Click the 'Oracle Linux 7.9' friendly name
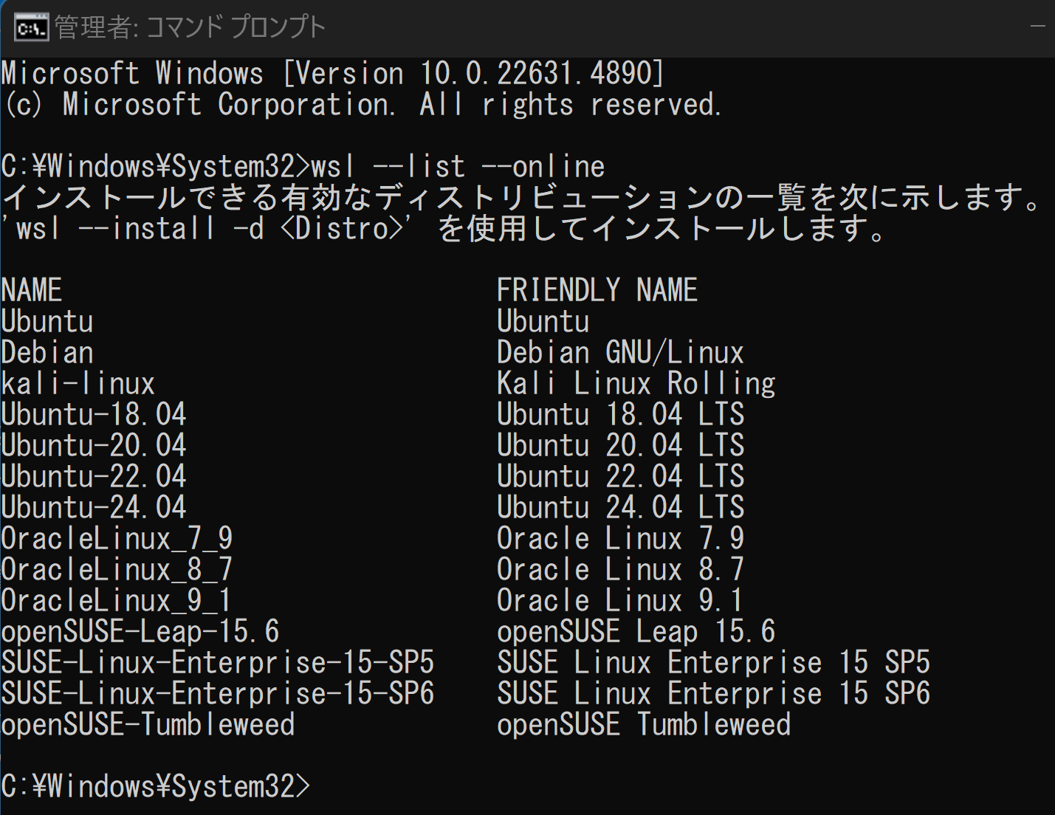The image size is (1055, 815). 621,538
